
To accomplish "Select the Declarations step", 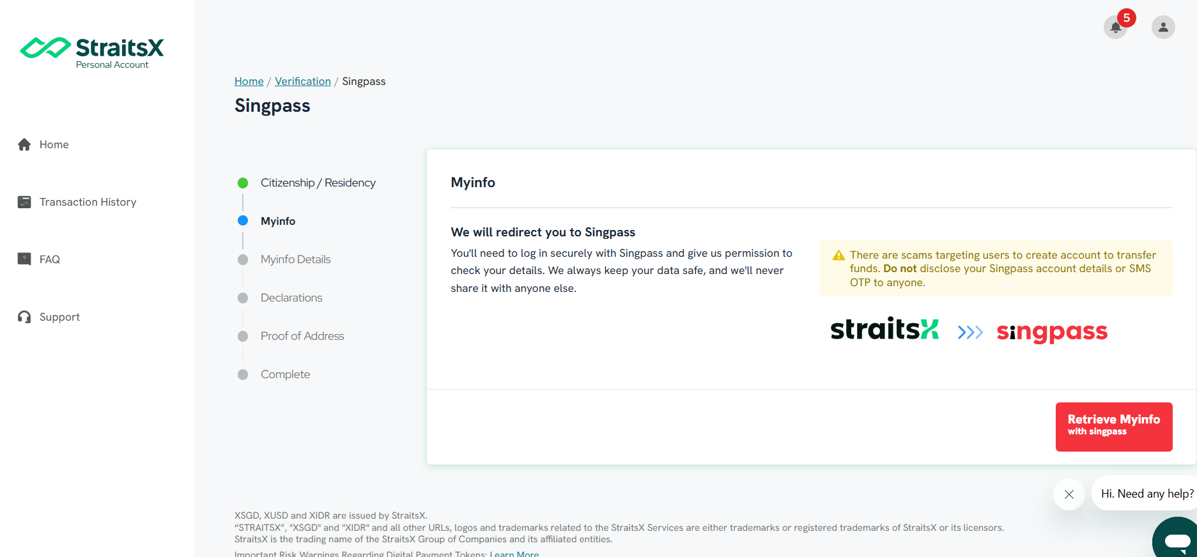I will point(291,298).
